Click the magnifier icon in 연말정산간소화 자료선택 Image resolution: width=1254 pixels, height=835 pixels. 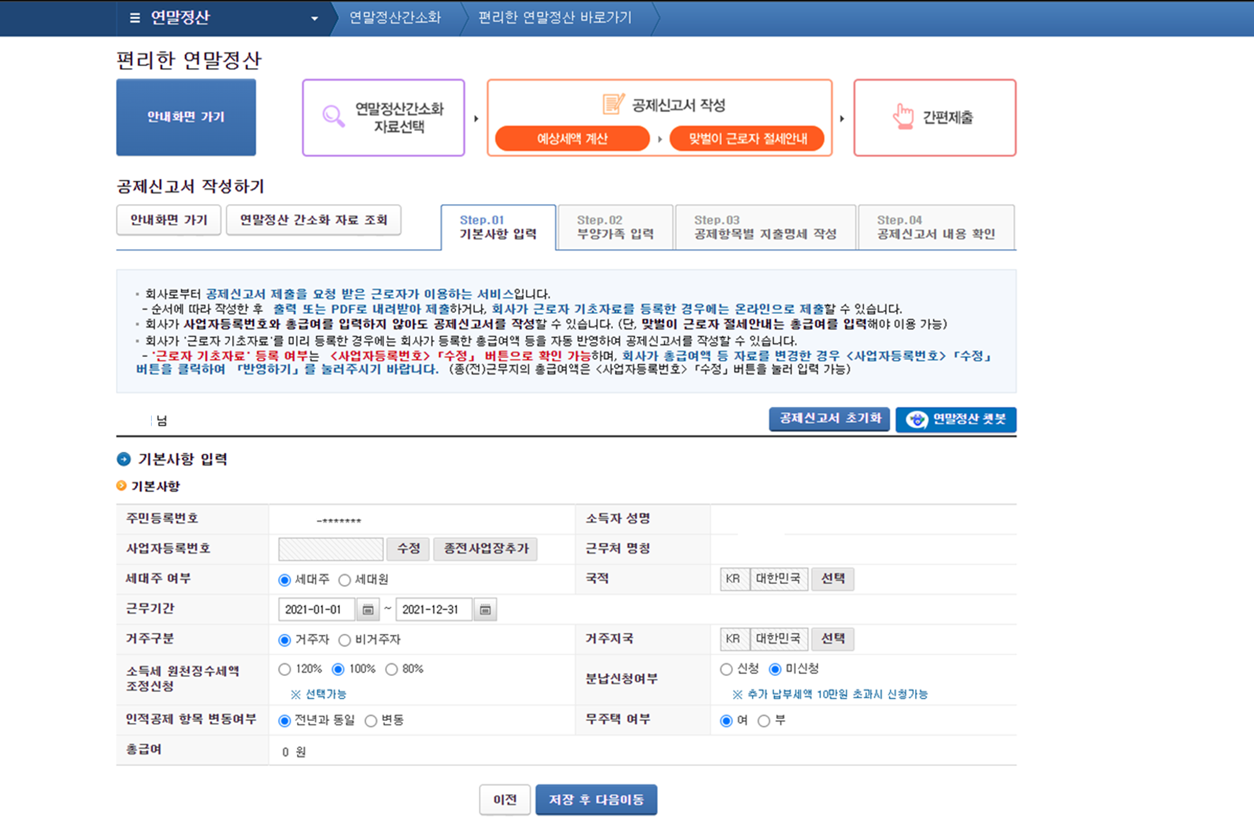coord(333,116)
